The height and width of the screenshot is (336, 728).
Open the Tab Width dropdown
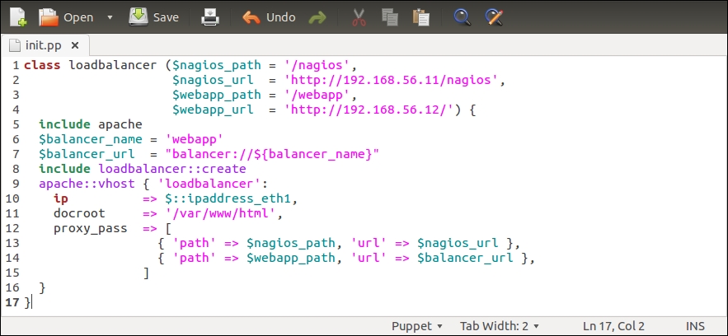[499, 325]
